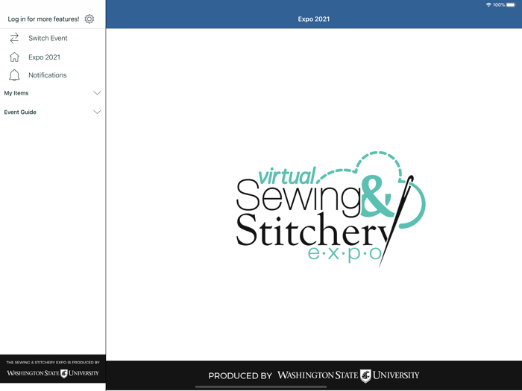Expand the Event Guide chevron

[x=97, y=112]
